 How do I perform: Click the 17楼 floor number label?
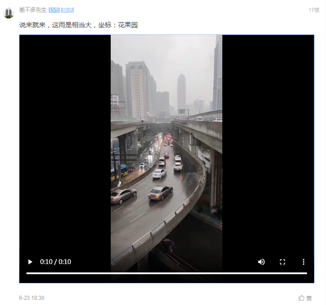click(x=314, y=10)
